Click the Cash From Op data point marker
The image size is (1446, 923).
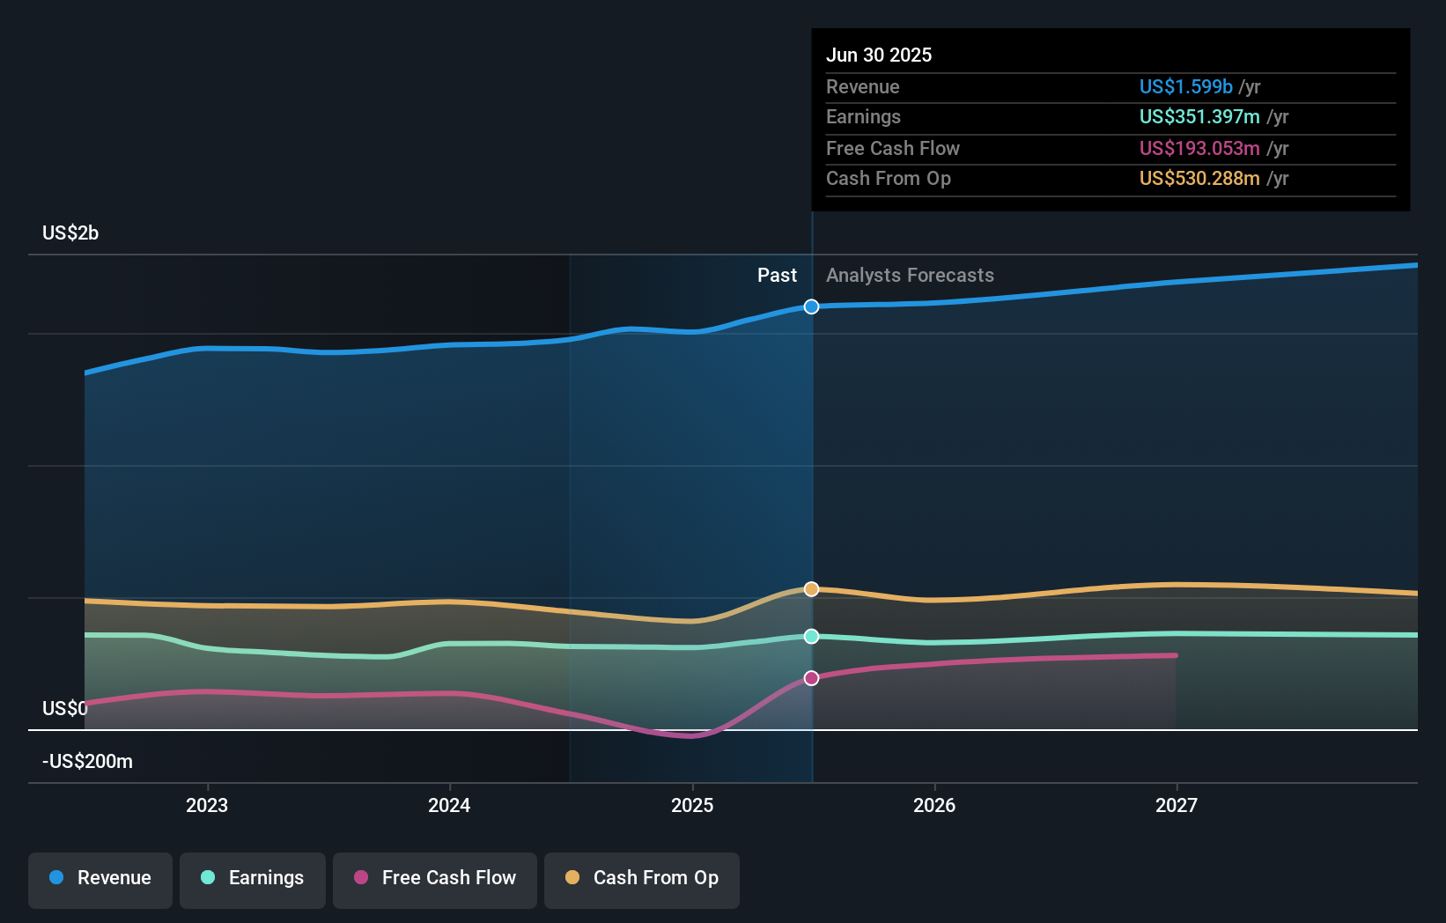click(x=811, y=588)
